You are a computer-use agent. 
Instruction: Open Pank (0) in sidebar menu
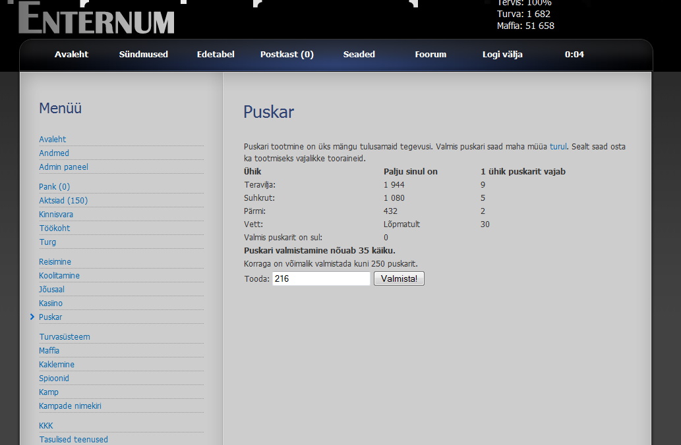tap(54, 187)
